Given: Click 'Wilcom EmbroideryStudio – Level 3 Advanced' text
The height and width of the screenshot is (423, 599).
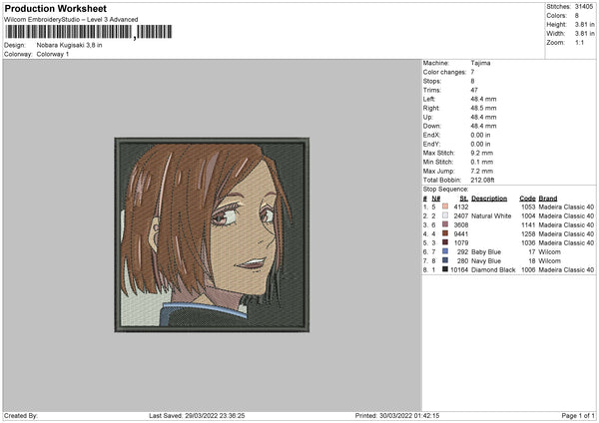Looking at the screenshot, I should coord(71,20).
